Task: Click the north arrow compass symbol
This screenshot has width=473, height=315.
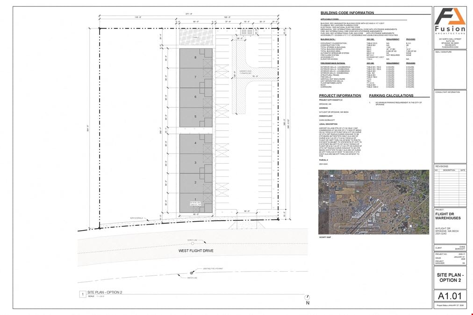Action: (x=308, y=298)
